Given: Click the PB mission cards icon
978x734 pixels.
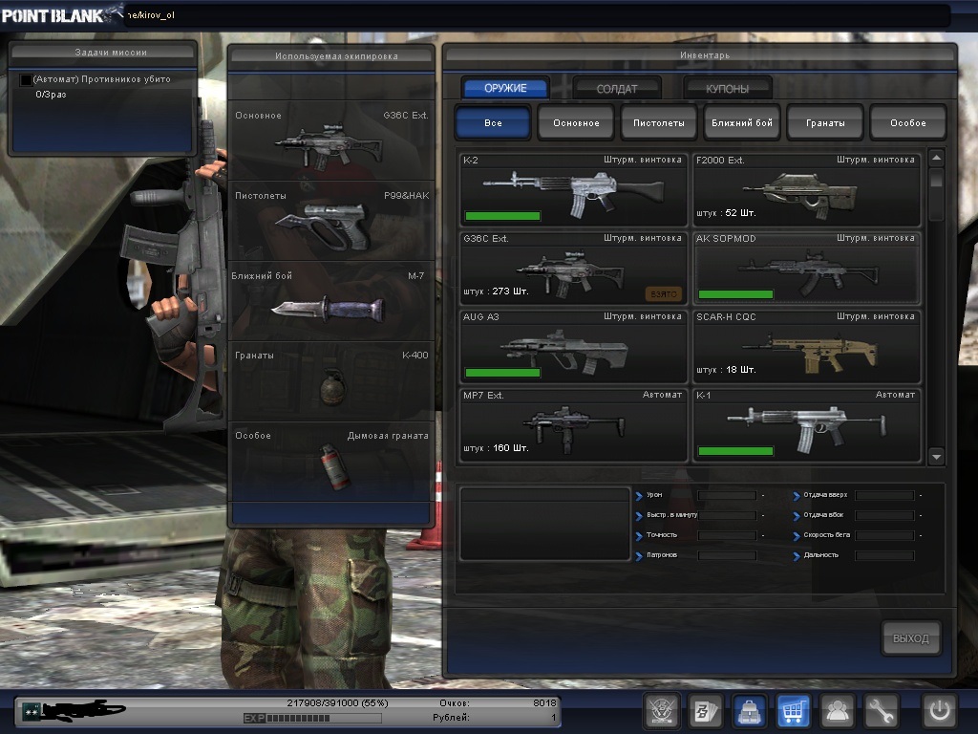Looking at the screenshot, I should (706, 710).
